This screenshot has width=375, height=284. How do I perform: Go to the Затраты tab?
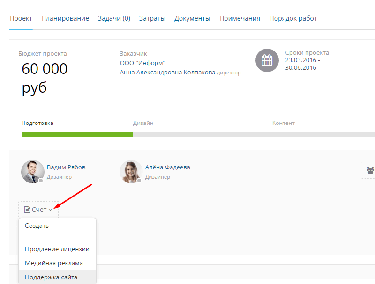pos(152,18)
